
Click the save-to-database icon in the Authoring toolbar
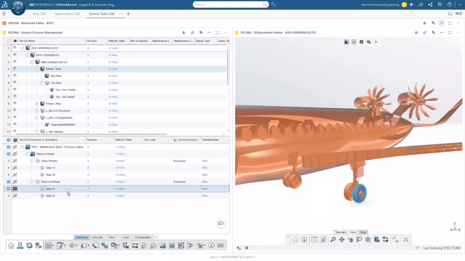pos(20,246)
